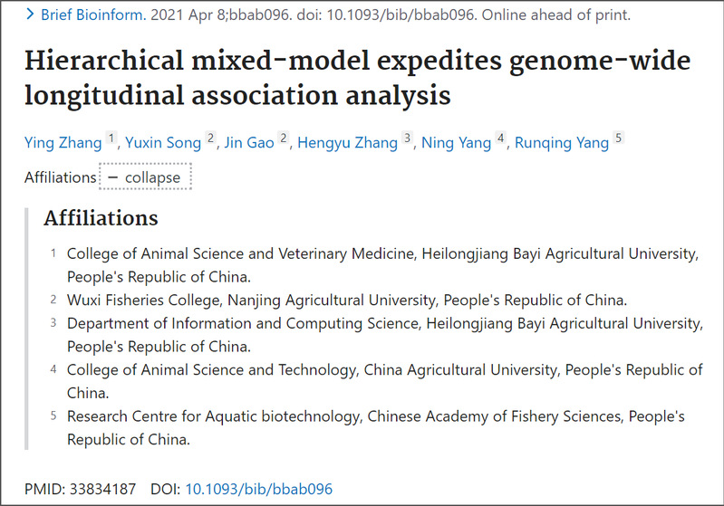Click affiliation superscript 1 after Ying Zhang
Viewport: 724px width, 506px height.
111,138
